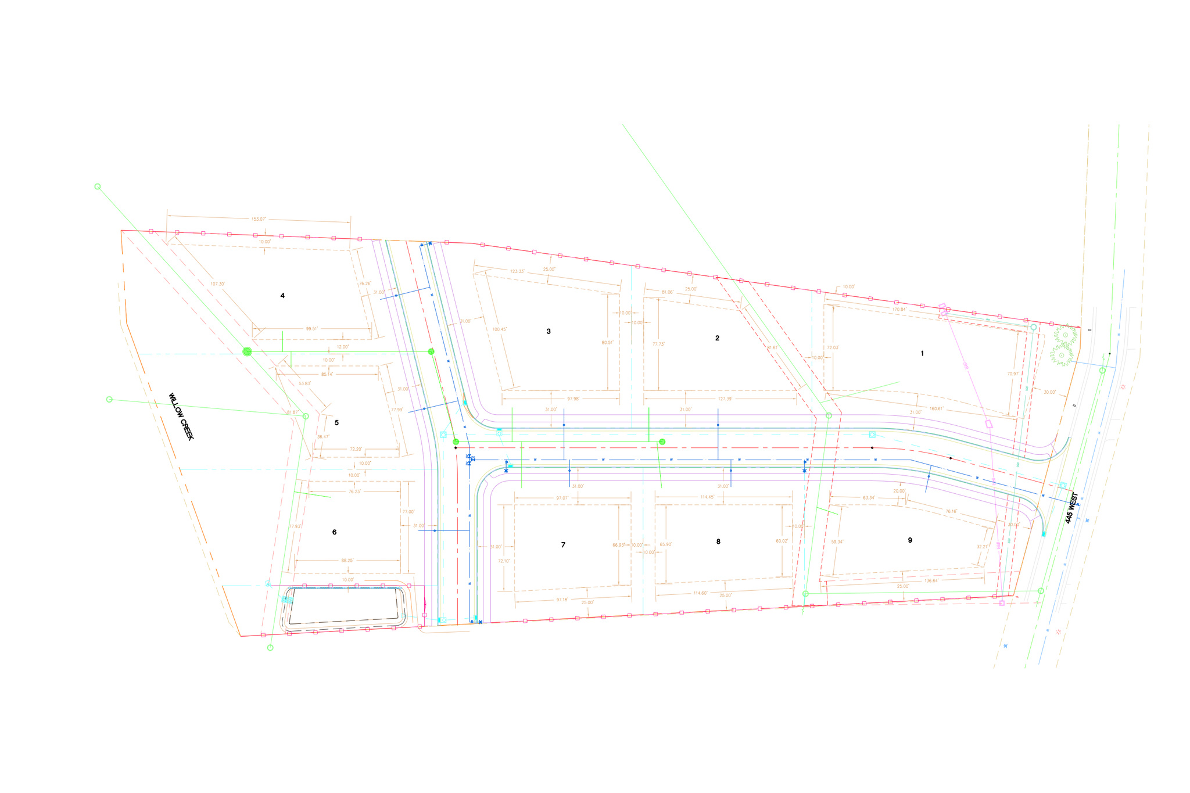Select the magenta irrigation box below lot 1
1190x793 pixels.
pyautogui.click(x=989, y=424)
